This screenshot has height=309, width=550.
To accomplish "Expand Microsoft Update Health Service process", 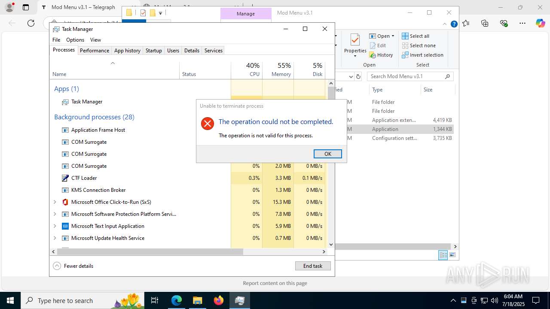I will point(55,238).
